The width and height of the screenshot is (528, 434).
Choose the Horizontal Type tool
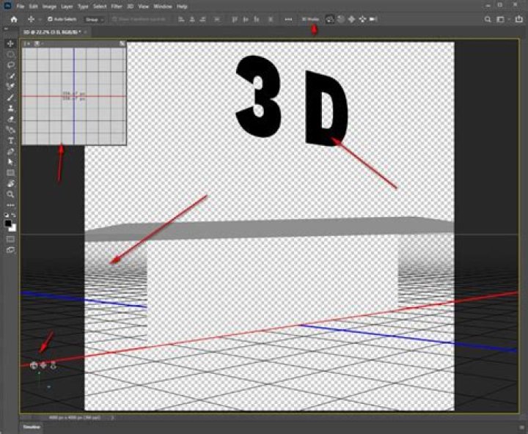(11, 140)
